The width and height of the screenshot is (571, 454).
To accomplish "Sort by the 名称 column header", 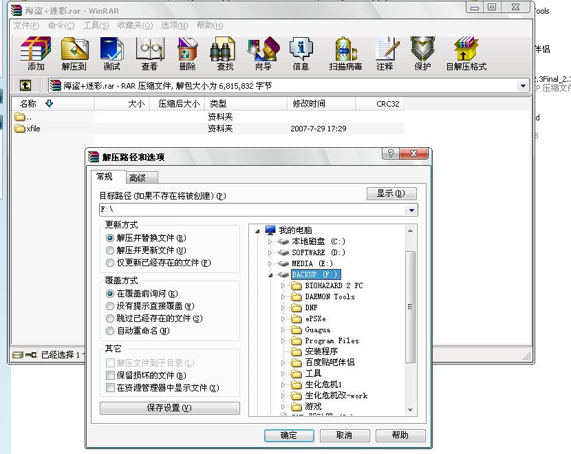I will click(x=52, y=104).
